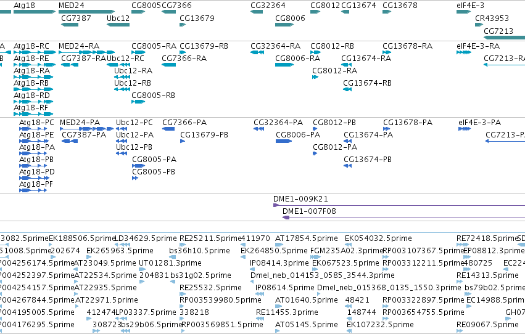The height and width of the screenshot is (334, 525).
Task: Select the CG13674-RB transcript
Action: [347, 89]
